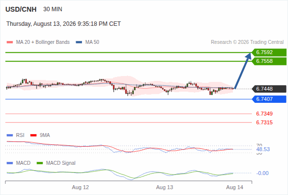Click the 30 MIN timeframe label
288x195 pixels.
click(x=53, y=9)
